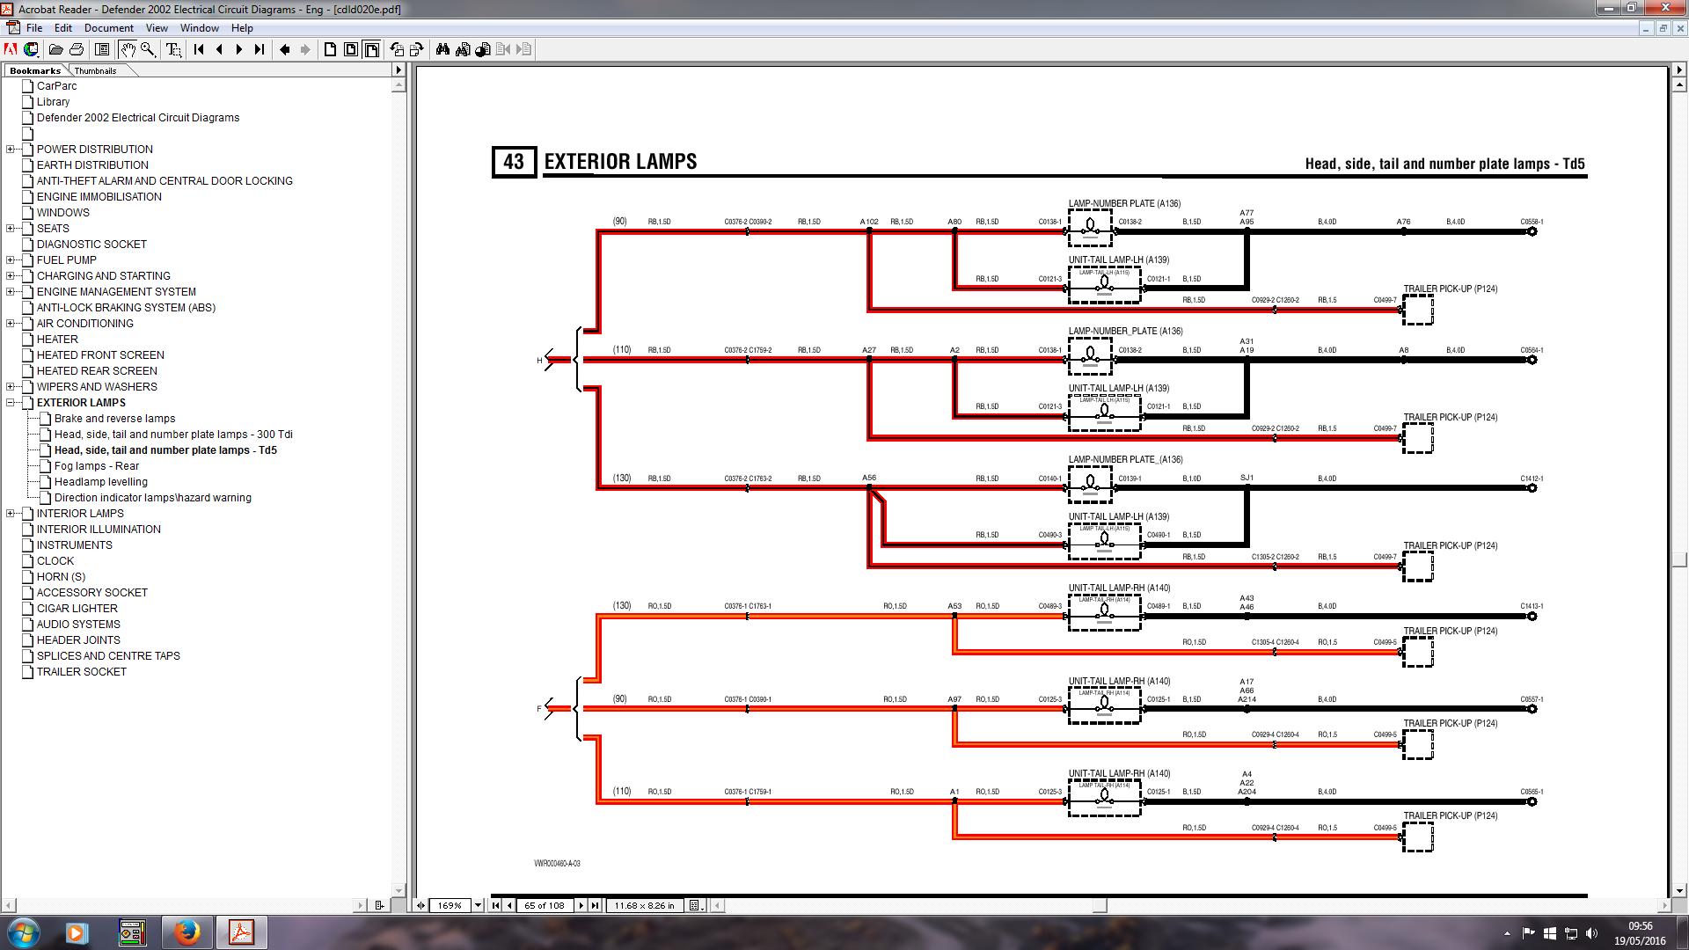The width and height of the screenshot is (1689, 950).
Task: Click Windows Start button
Action: (23, 932)
